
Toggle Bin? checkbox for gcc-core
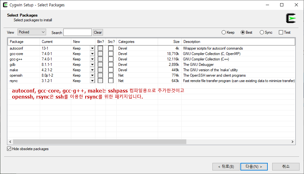point(100,53)
